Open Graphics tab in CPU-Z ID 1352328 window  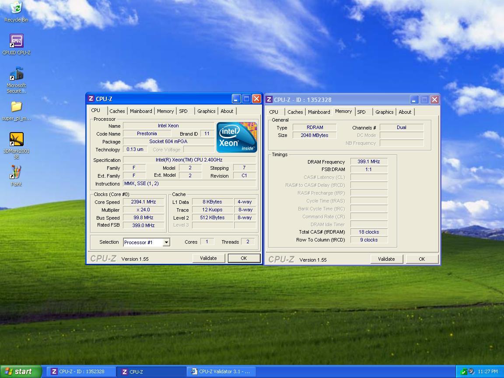[385, 112]
